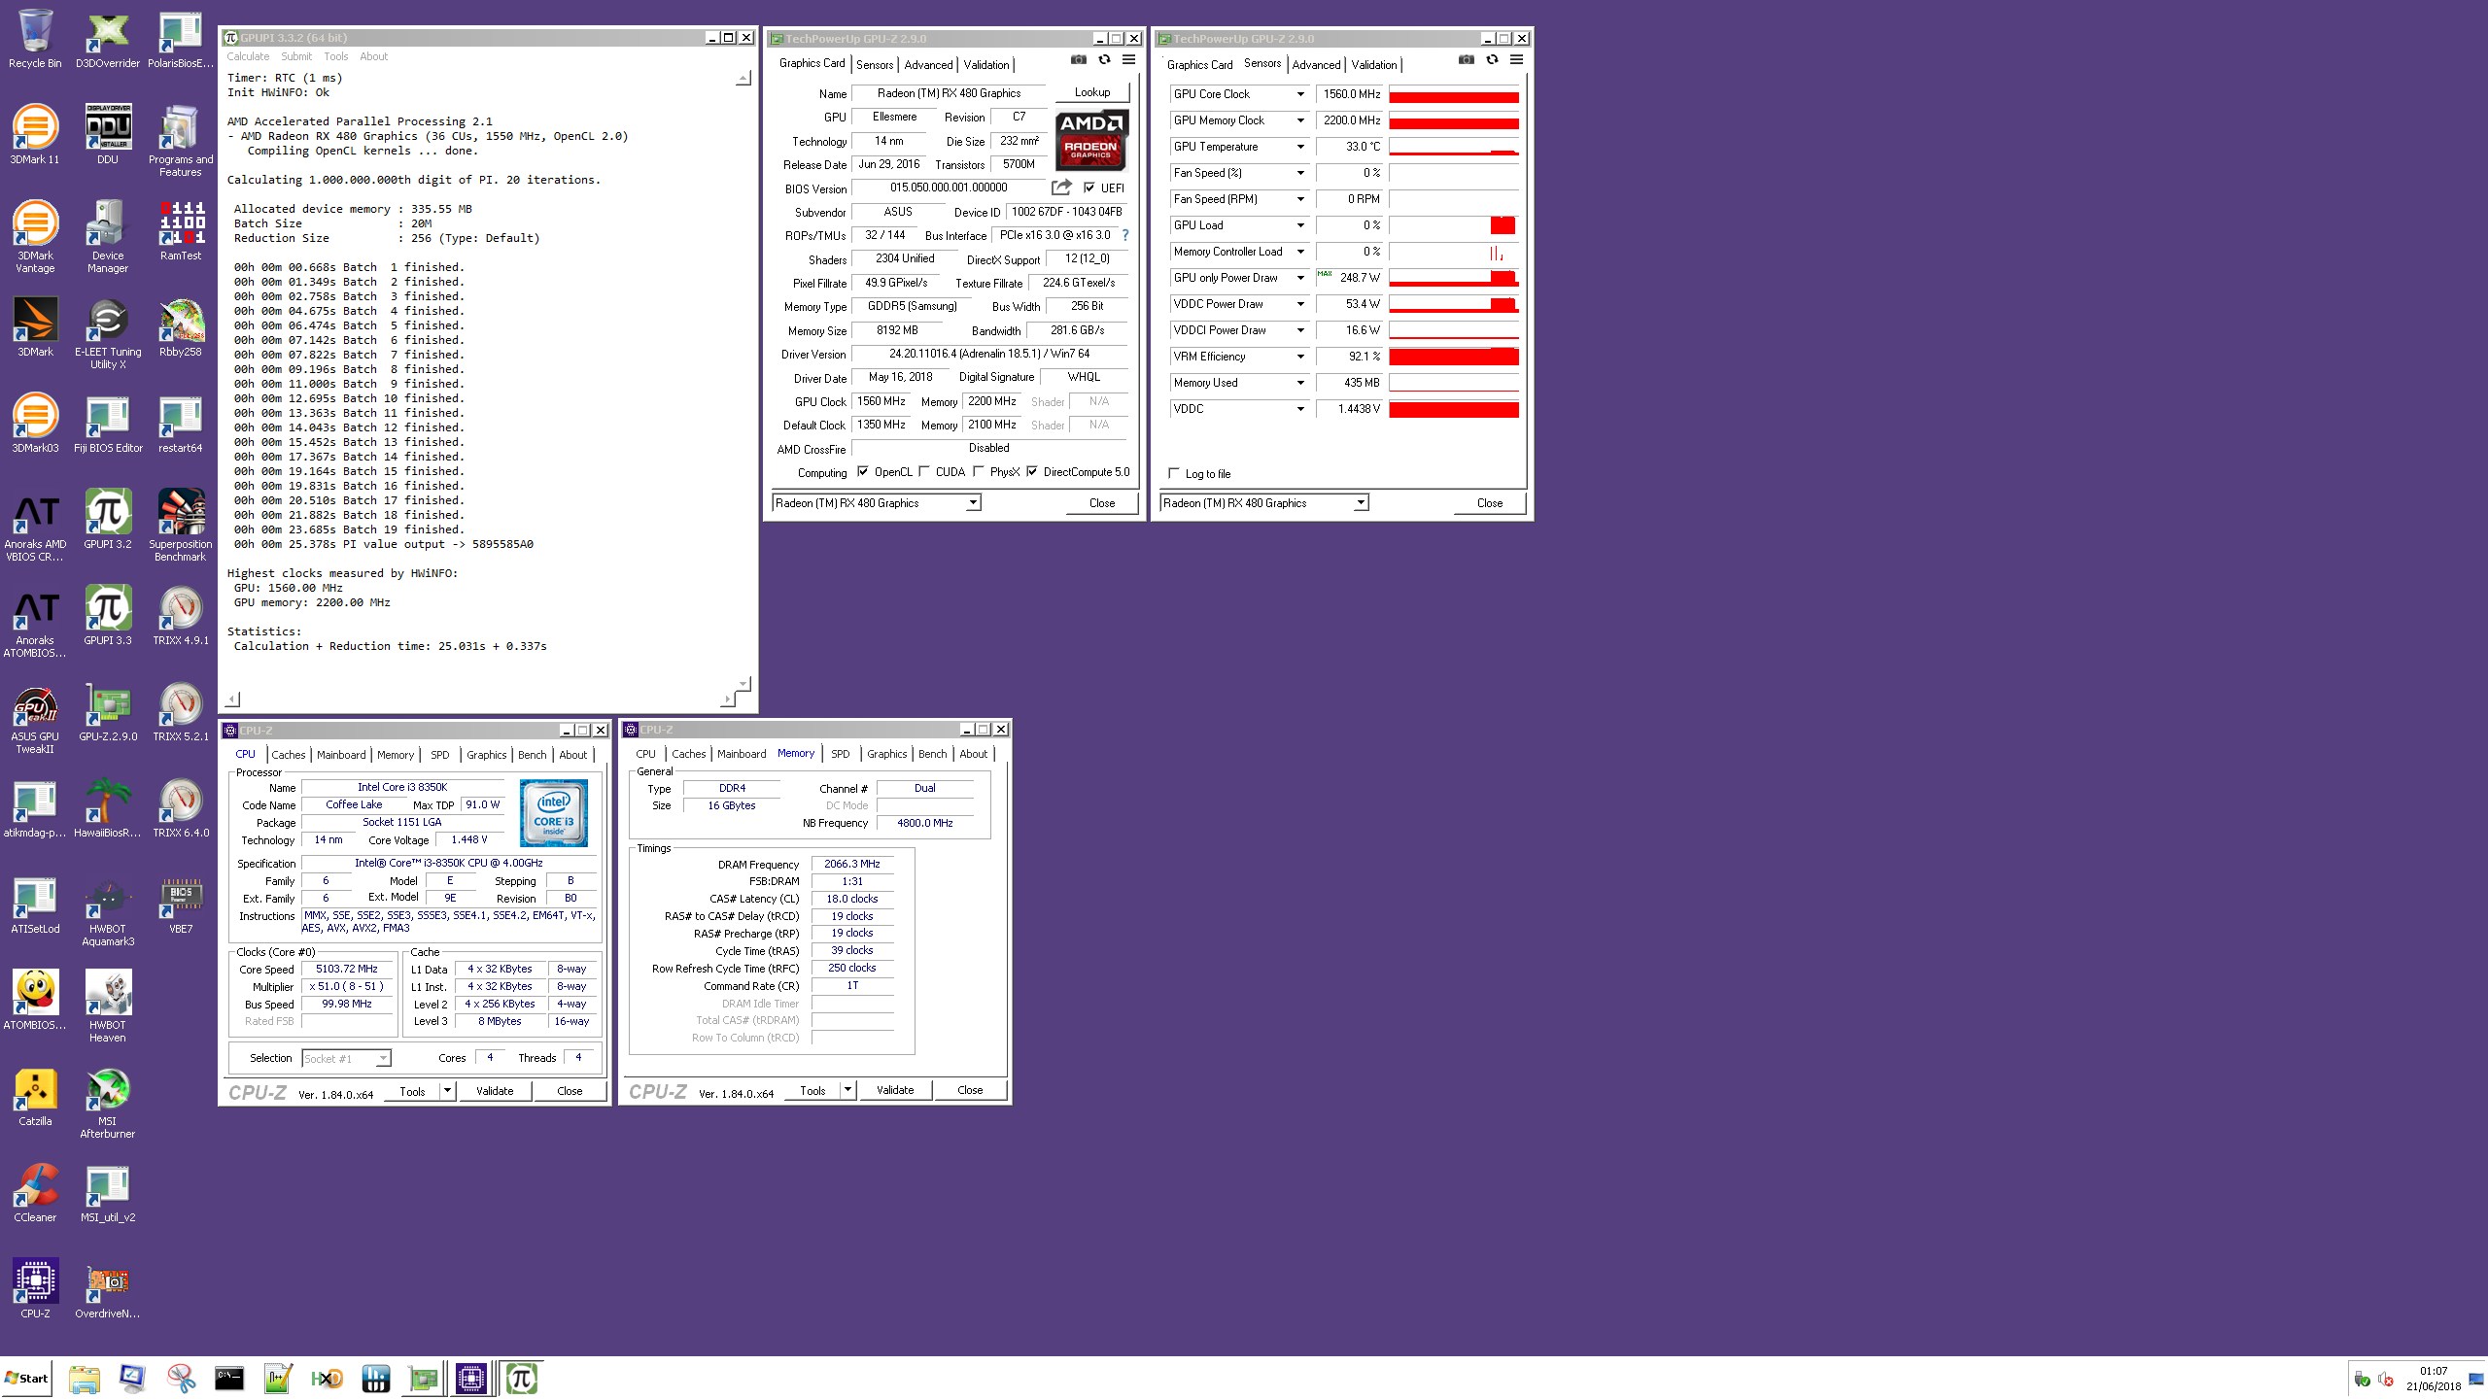
Task: Click the GPU Temperature sensor graph
Action: tap(1453, 147)
